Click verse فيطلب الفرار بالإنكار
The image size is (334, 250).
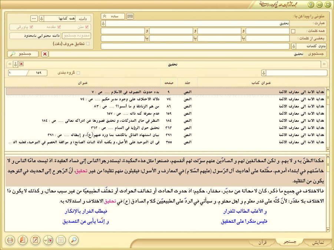pos(86,211)
